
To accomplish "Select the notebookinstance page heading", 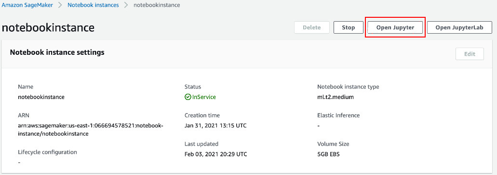I will pos(48,27).
